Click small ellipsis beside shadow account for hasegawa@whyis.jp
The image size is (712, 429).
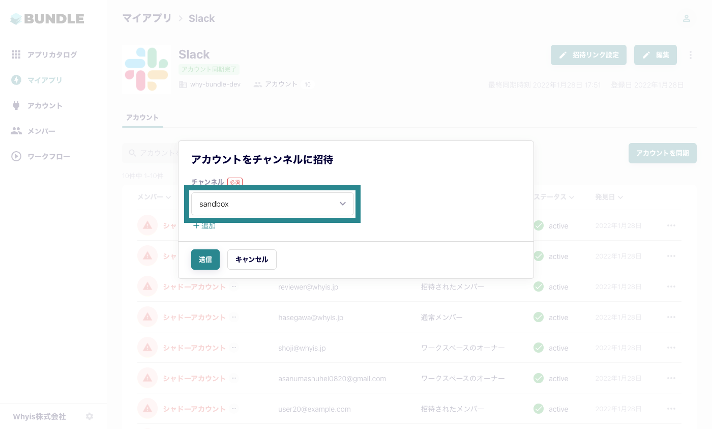[x=234, y=317]
